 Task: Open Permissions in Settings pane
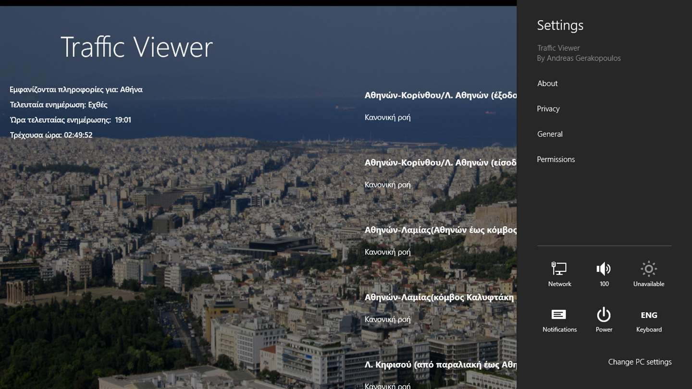(x=556, y=159)
